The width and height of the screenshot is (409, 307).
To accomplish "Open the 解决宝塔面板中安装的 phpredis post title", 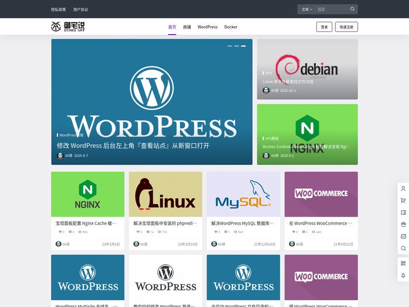I will pos(165,223).
